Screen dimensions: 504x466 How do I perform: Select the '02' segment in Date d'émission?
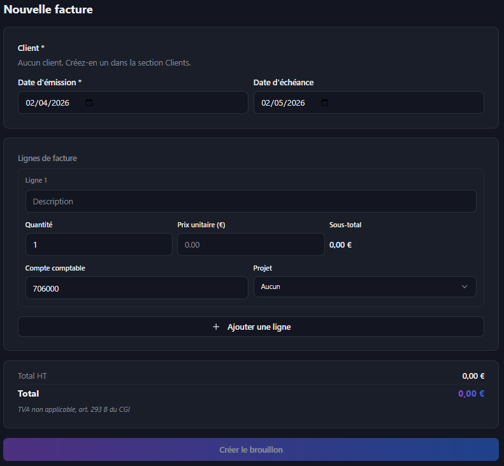click(x=31, y=102)
